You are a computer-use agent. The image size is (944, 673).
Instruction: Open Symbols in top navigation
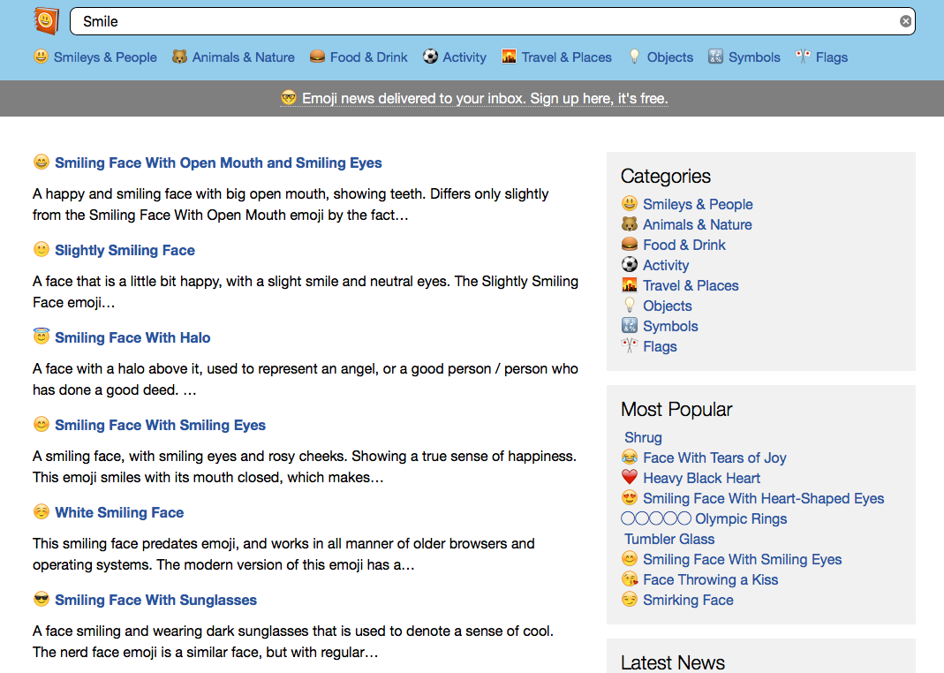[754, 57]
